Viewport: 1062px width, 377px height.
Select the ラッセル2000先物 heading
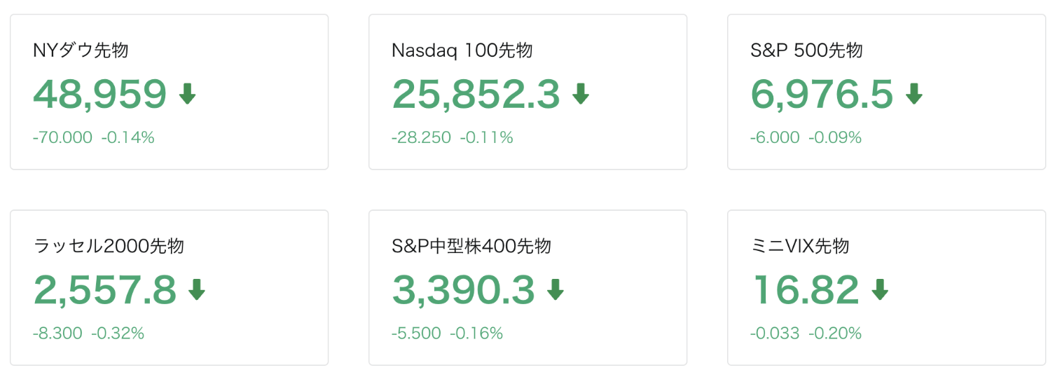point(109,246)
